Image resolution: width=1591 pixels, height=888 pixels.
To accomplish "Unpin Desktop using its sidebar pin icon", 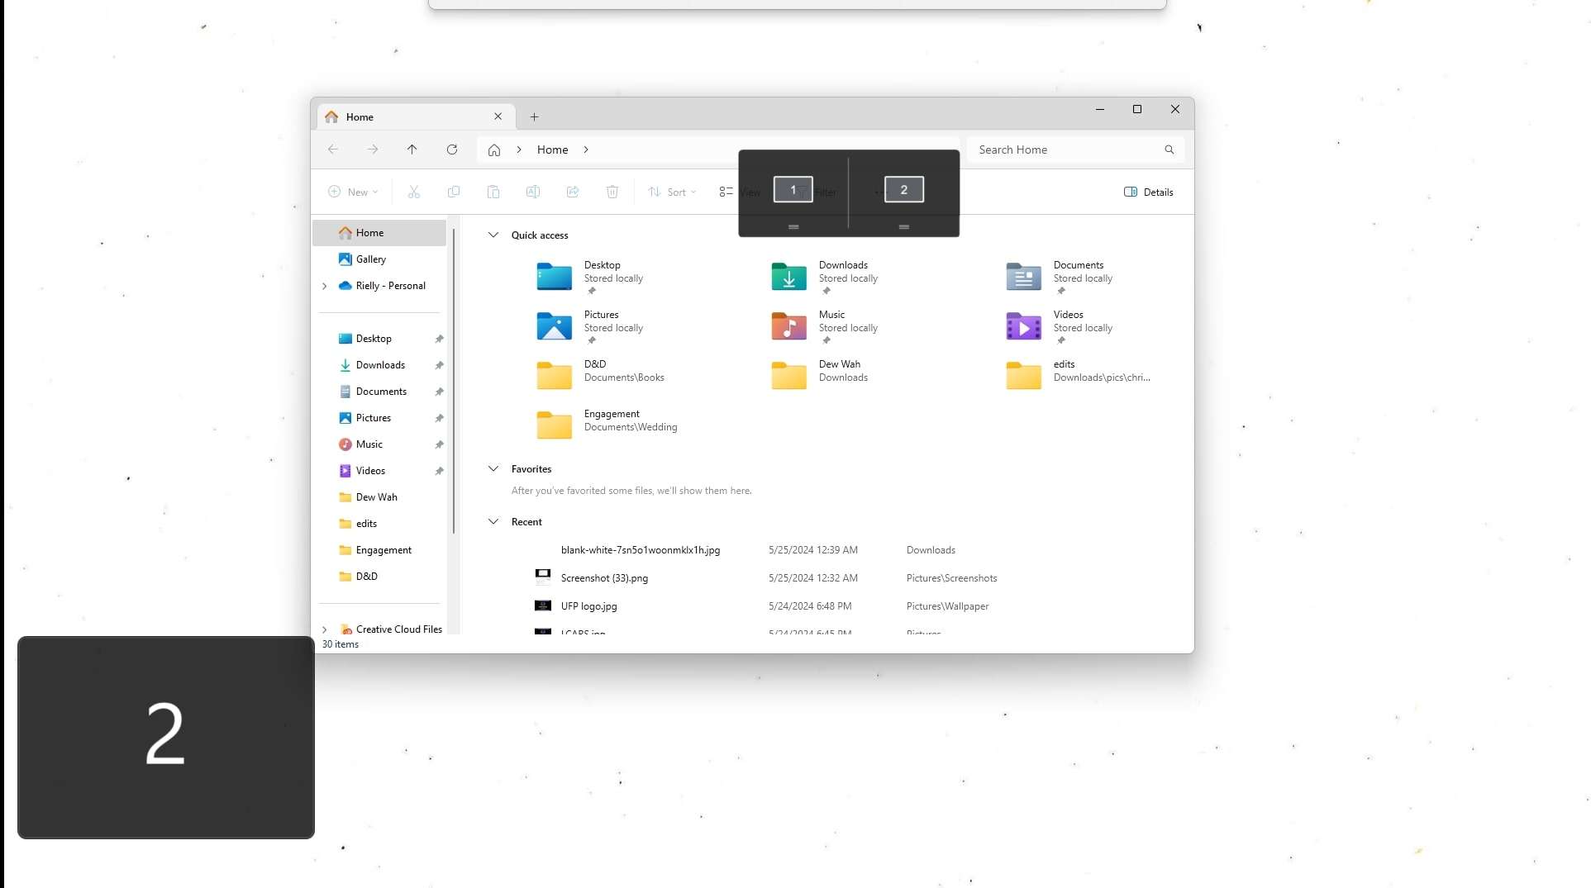I will [x=439, y=339].
